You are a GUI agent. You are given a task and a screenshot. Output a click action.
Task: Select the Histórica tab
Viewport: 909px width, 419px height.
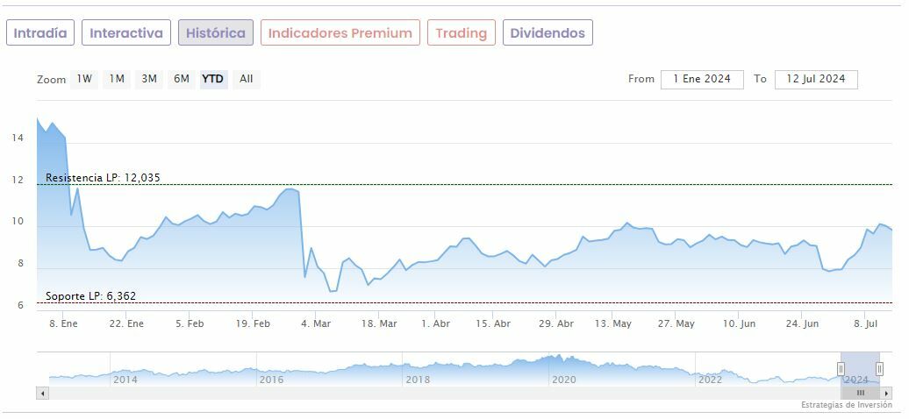[216, 33]
